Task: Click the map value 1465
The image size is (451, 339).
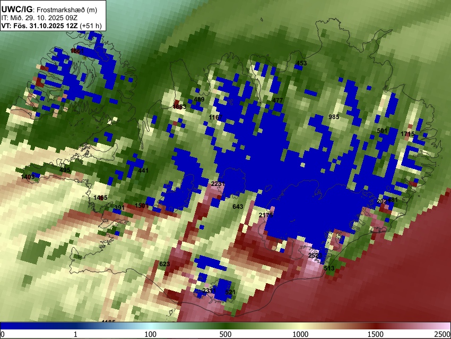Action: (100, 198)
